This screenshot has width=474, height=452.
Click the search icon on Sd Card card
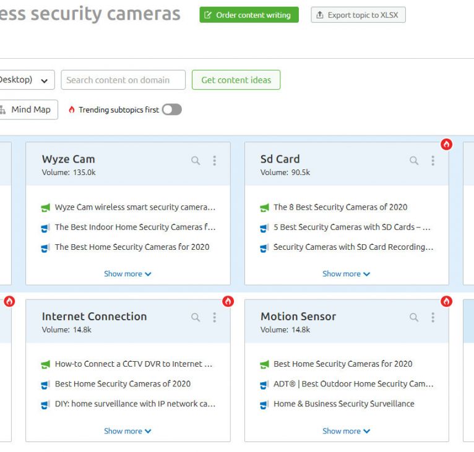(414, 161)
